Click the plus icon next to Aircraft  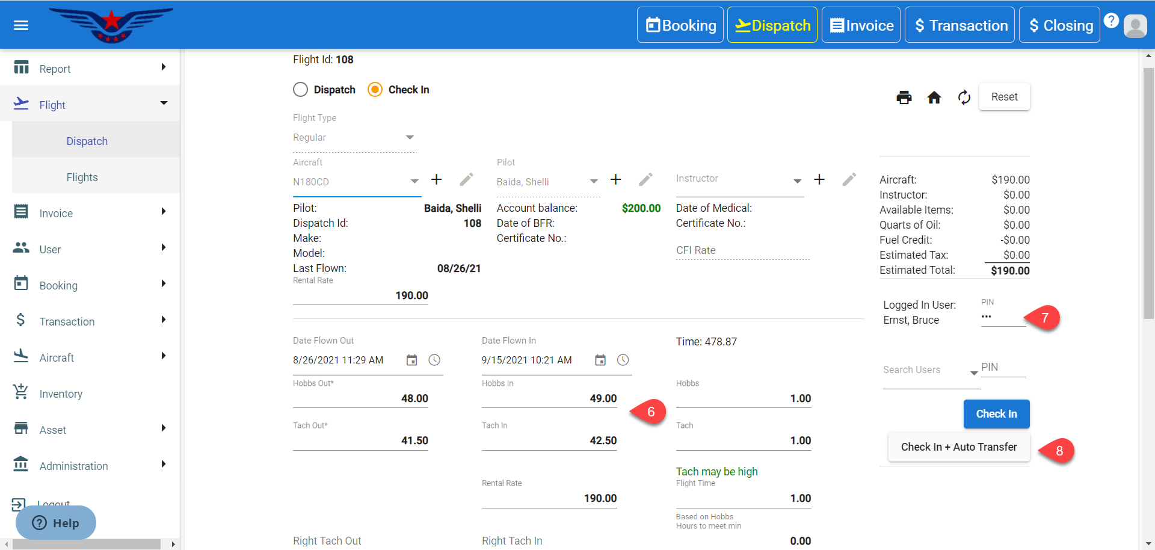437,180
